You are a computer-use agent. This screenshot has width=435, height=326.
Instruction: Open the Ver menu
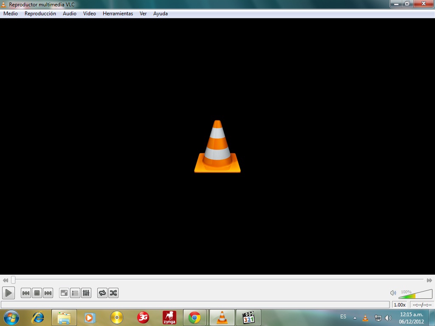point(143,14)
